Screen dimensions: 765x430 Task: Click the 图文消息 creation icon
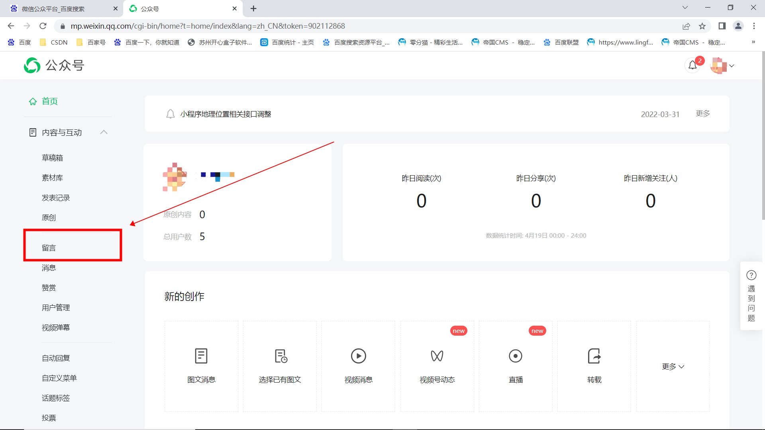[201, 356]
